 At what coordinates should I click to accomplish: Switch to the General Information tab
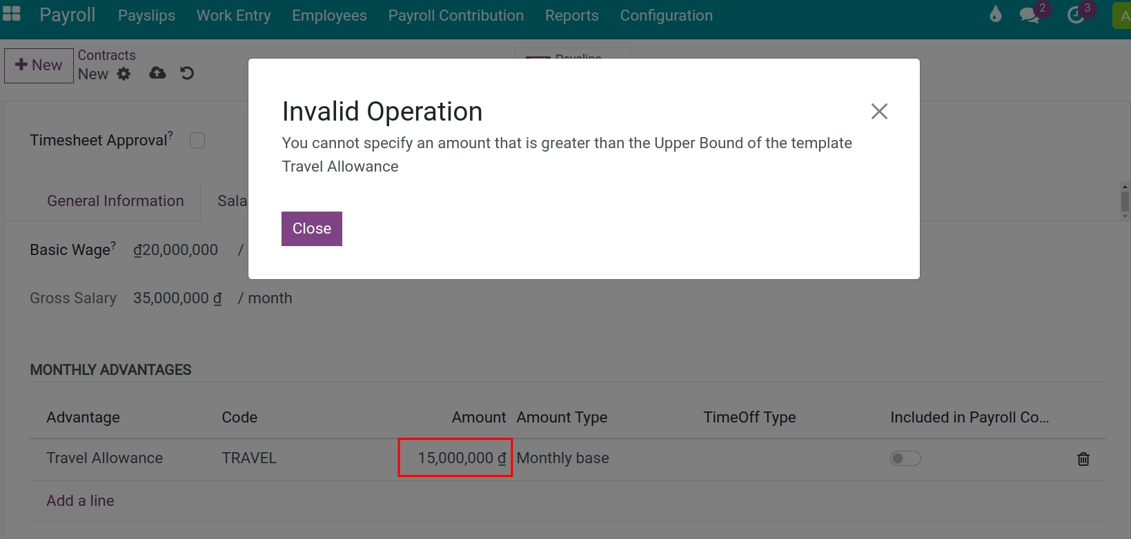pos(115,201)
